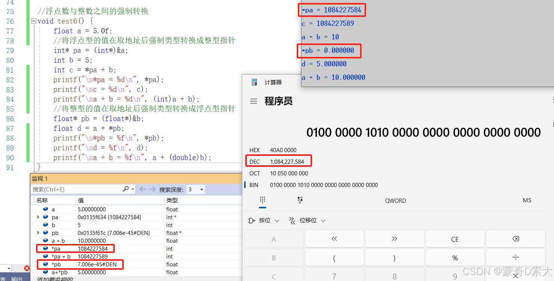
Task: Open the calculator hamburger navigation menu
Action: tap(254, 101)
